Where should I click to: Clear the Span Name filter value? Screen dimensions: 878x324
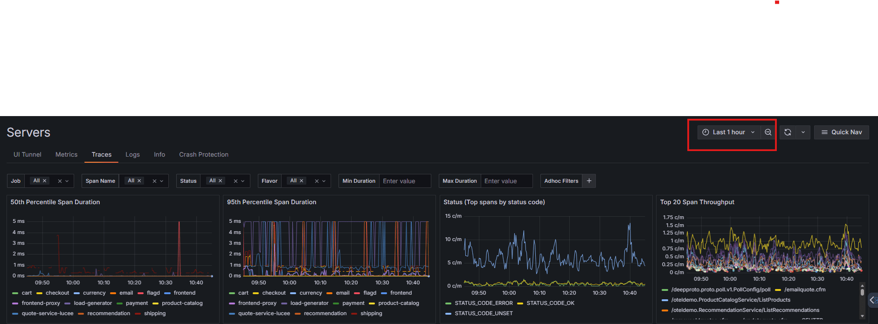[x=154, y=181]
